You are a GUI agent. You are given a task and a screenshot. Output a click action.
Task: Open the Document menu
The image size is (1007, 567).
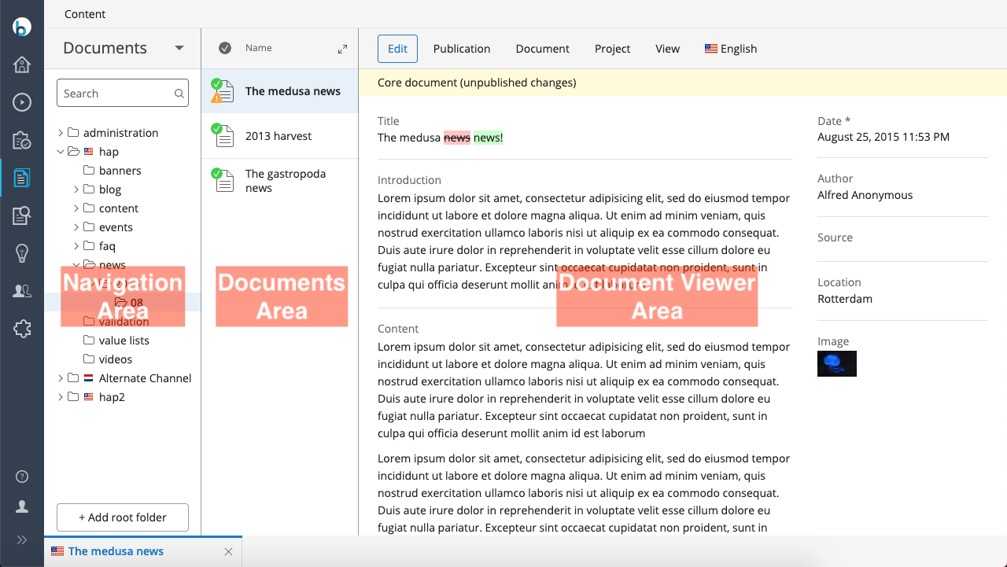(543, 49)
